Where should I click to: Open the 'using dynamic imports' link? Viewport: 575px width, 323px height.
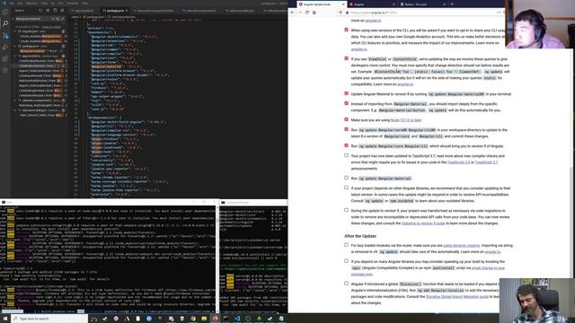(x=461, y=246)
